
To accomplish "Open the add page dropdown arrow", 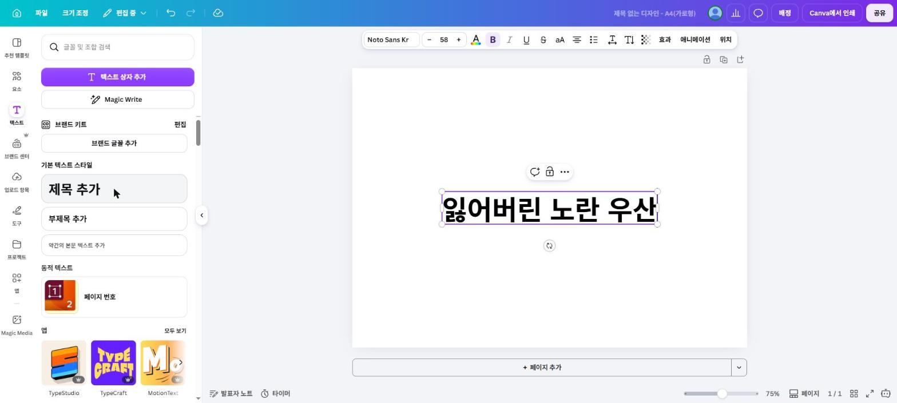I will 739,368.
